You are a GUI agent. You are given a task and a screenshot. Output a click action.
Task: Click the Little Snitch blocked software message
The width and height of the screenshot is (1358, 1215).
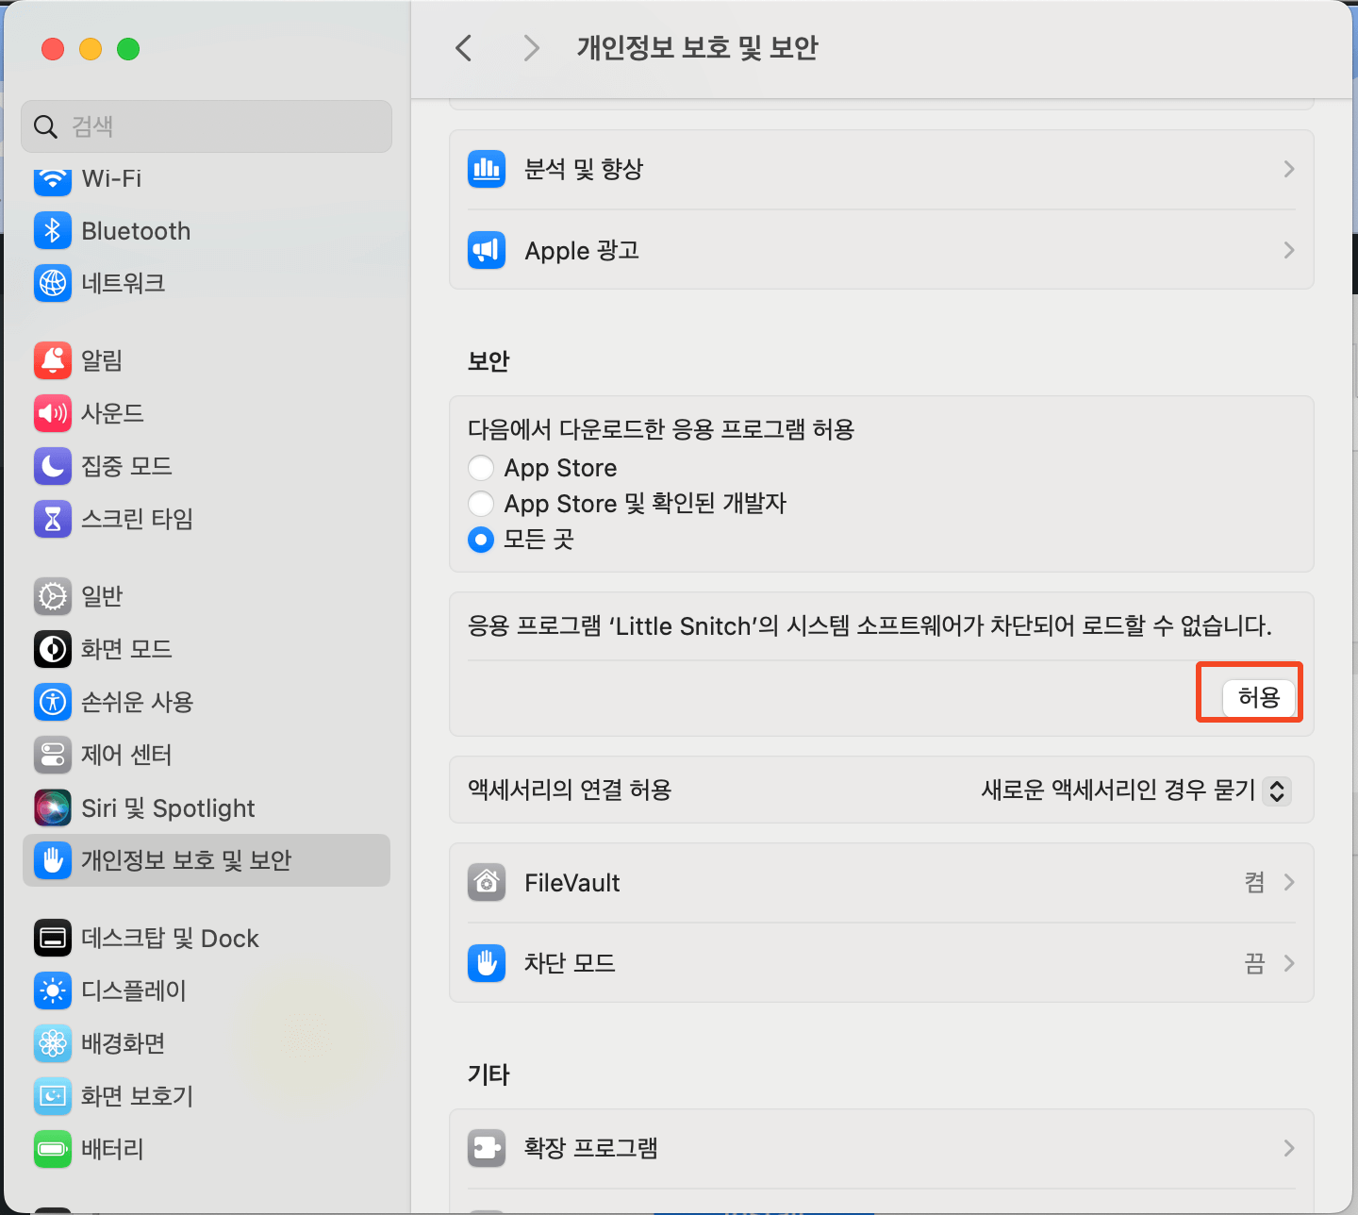869,626
